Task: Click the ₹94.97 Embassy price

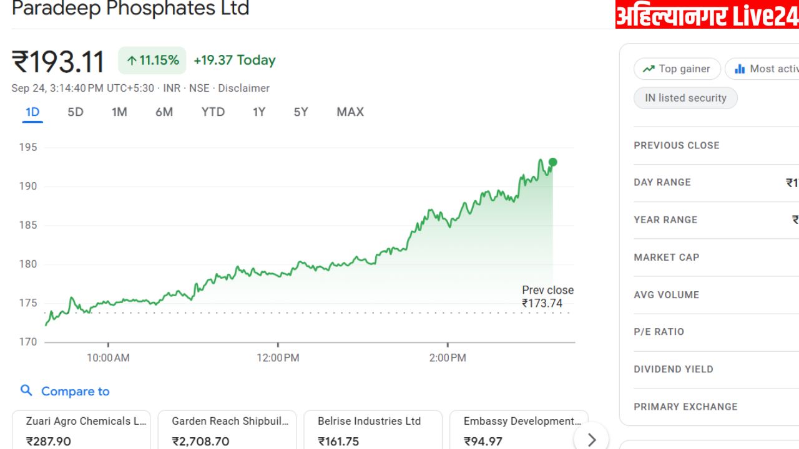Action: 483,442
